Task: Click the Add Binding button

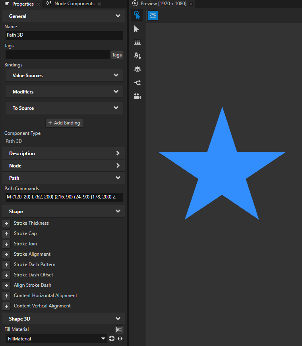Action: pos(64,123)
